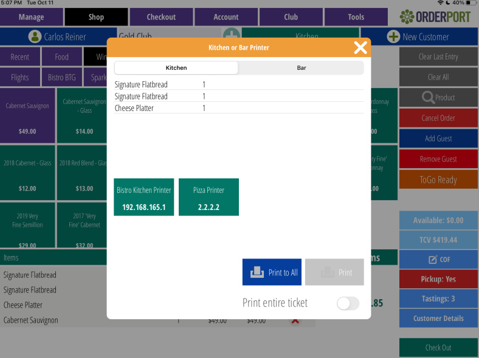Open the Account tab

[x=226, y=17]
